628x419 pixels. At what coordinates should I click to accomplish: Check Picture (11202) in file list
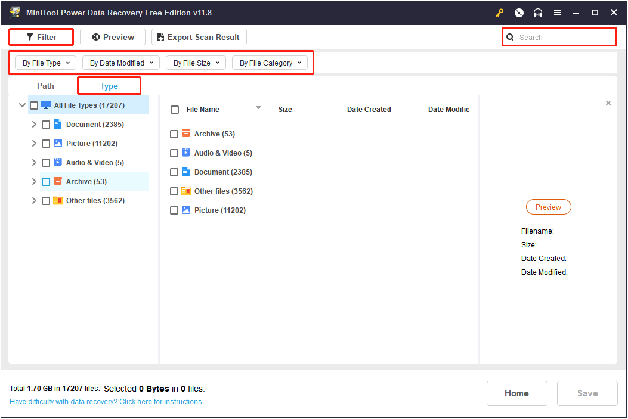point(174,210)
